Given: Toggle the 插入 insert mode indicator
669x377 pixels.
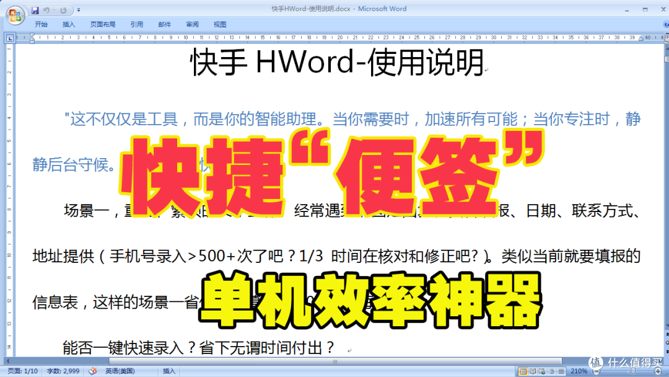Looking at the screenshot, I should click(169, 371).
